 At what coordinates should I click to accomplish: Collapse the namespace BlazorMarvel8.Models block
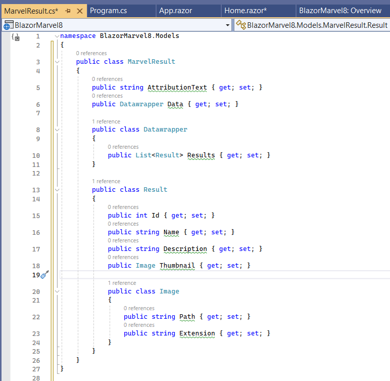coord(57,36)
